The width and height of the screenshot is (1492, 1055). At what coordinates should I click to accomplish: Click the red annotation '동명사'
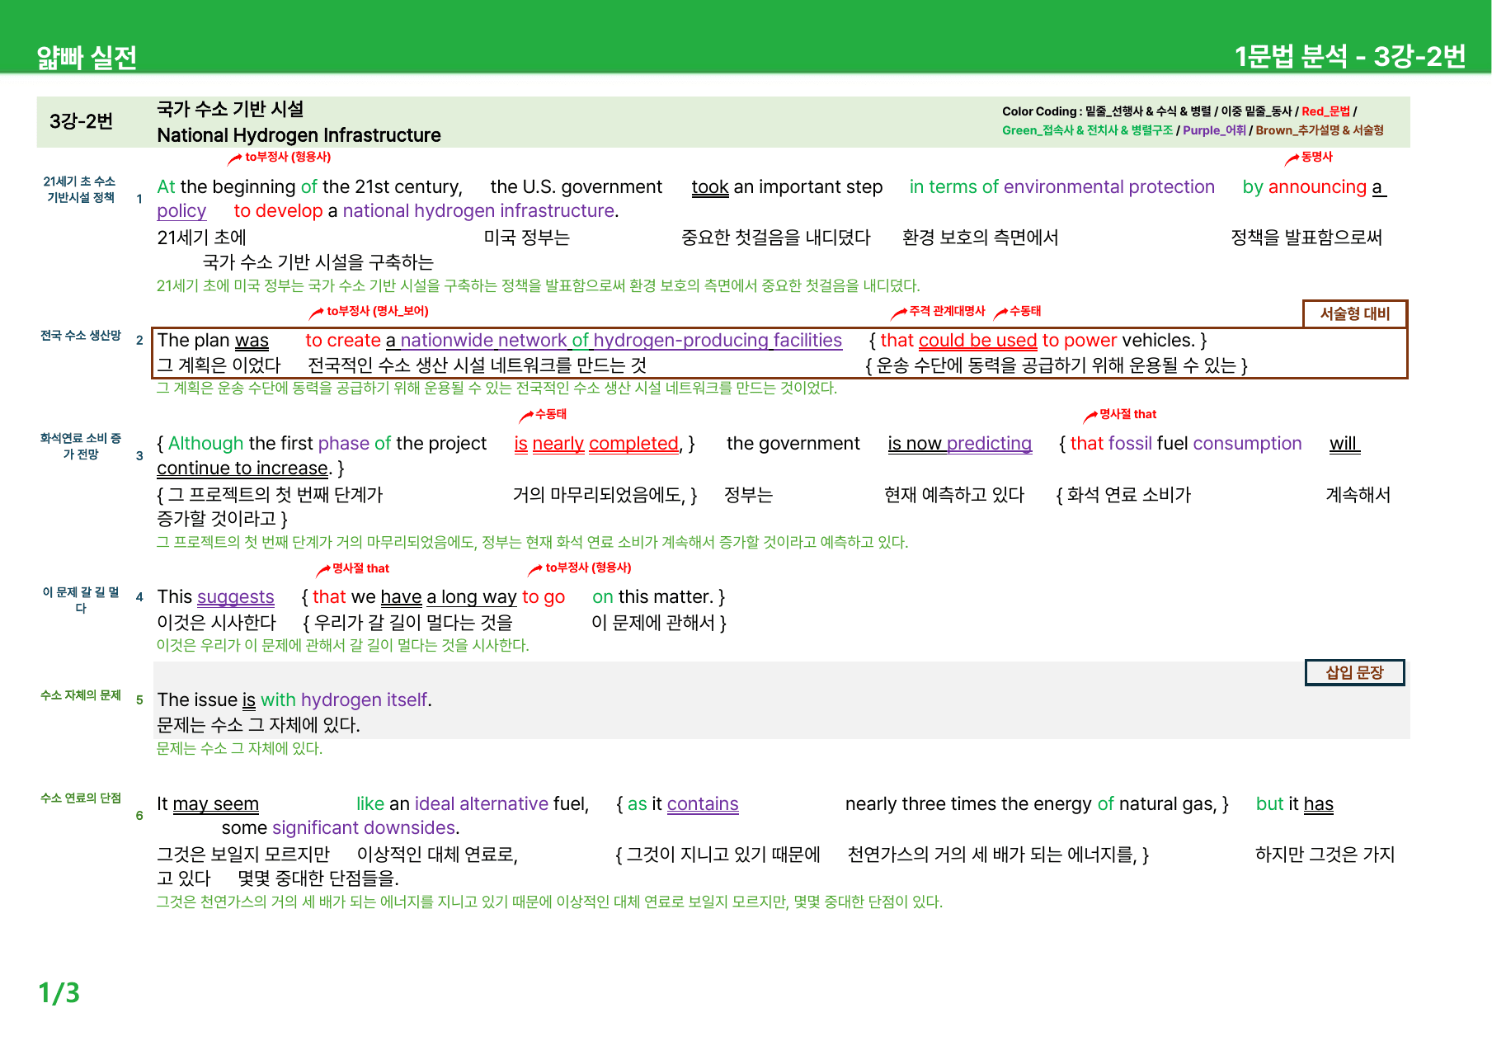pos(1316,157)
